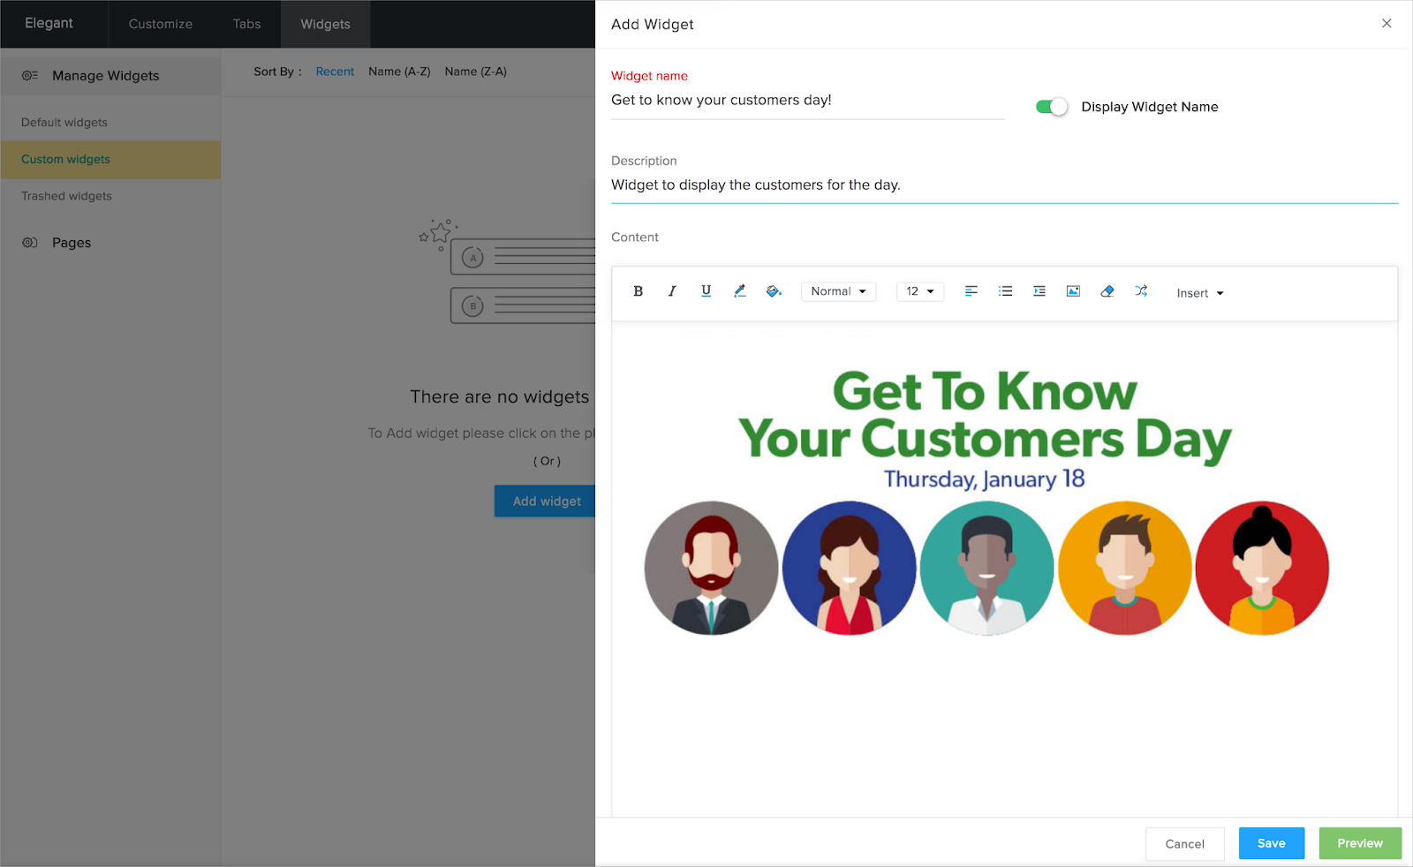
Task: Apply italic formatting to text
Action: coord(671,291)
